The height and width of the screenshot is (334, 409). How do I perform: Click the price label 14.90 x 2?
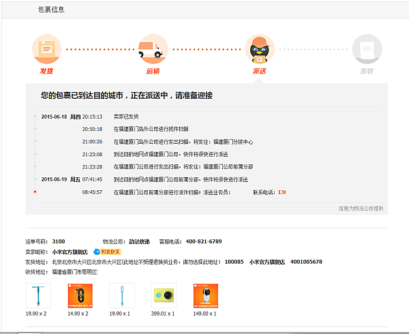point(78,314)
